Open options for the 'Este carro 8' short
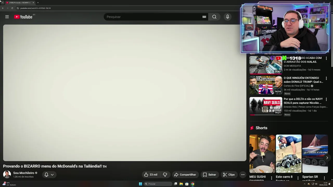 (298, 178)
